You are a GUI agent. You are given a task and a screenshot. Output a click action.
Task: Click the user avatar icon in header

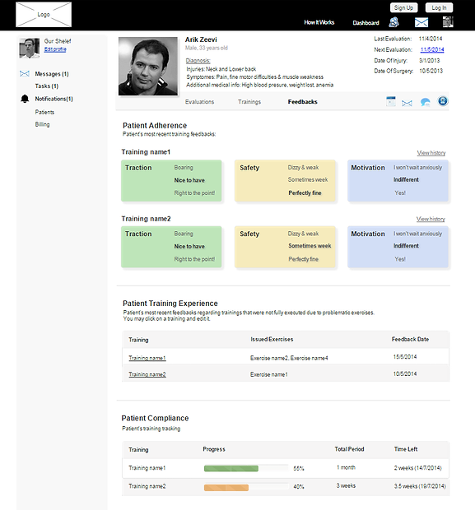click(448, 21)
